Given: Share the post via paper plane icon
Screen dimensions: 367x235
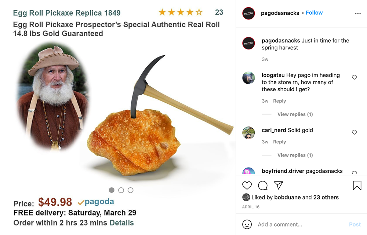Looking at the screenshot, I should click(x=279, y=185).
